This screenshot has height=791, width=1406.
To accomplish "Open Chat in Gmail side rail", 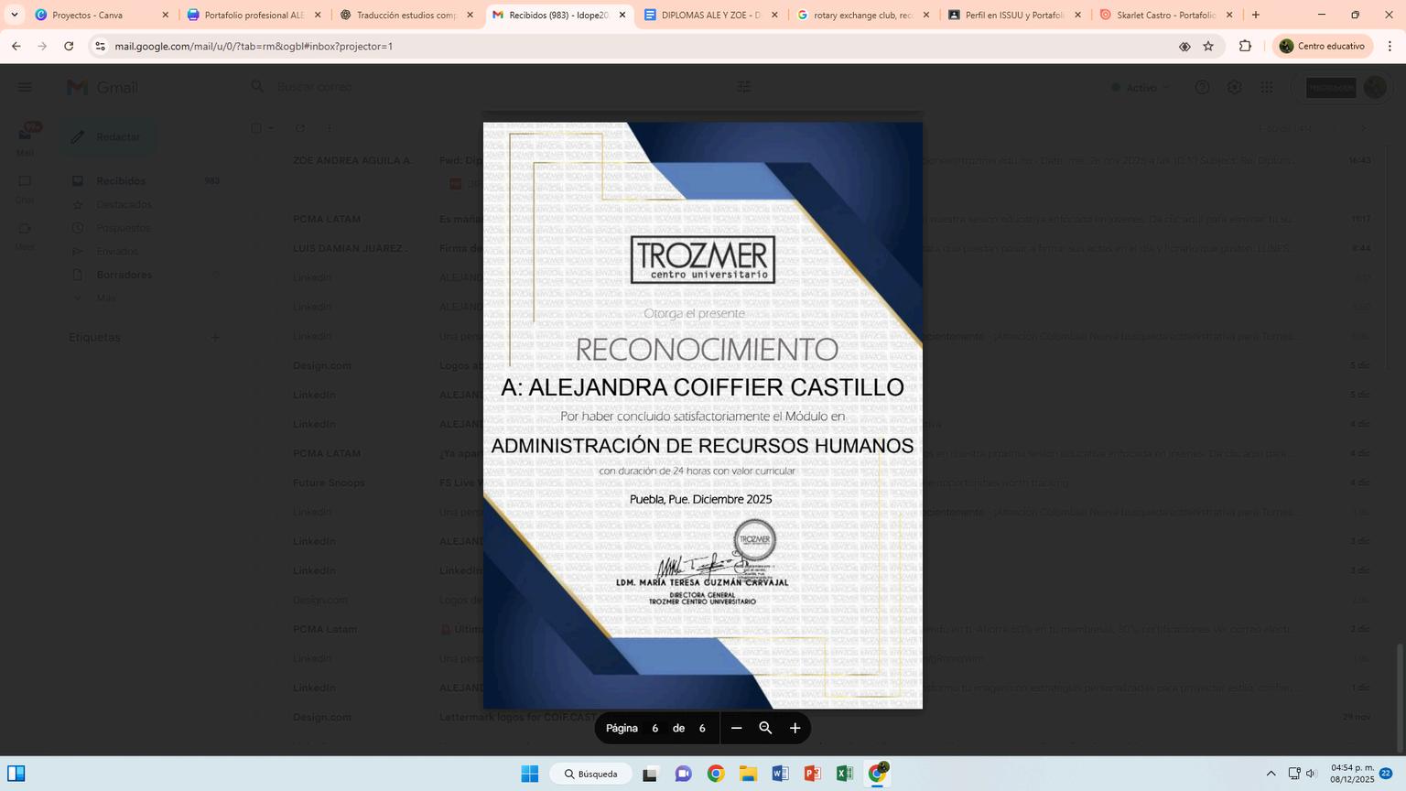I will click(x=25, y=187).
